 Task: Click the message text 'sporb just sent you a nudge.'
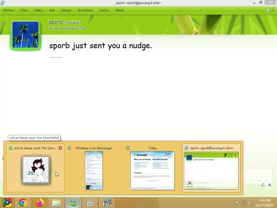(101, 46)
